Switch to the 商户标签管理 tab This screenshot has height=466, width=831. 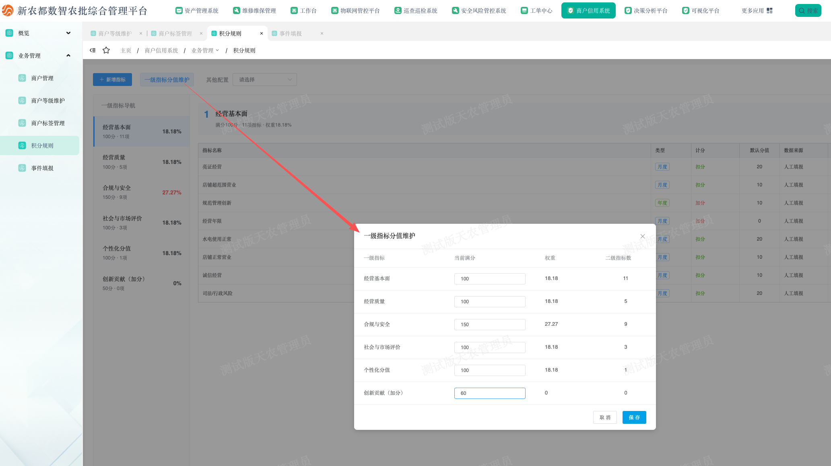click(175, 33)
